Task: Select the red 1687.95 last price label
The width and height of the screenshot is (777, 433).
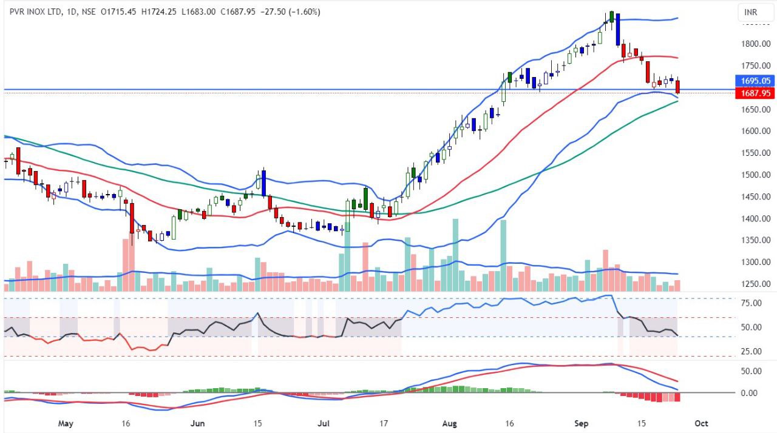Action: tap(755, 93)
